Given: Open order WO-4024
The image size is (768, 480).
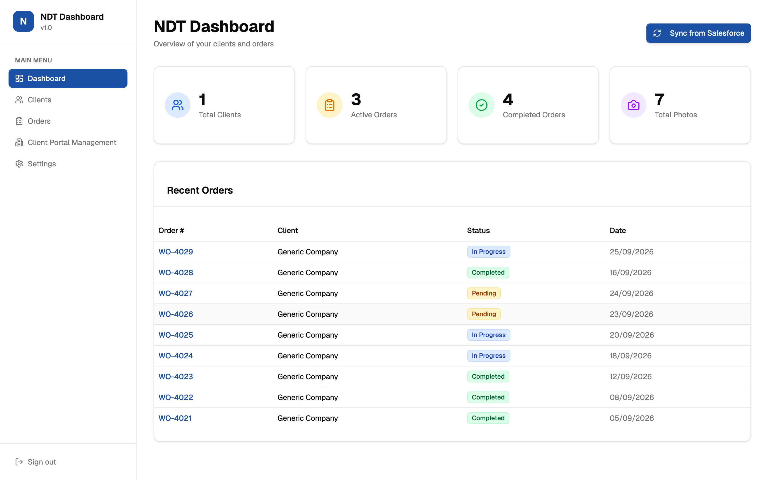Looking at the screenshot, I should pos(175,355).
